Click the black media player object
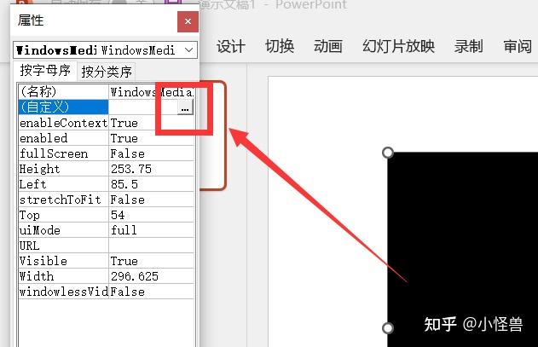This screenshot has height=347, width=538. click(463, 250)
